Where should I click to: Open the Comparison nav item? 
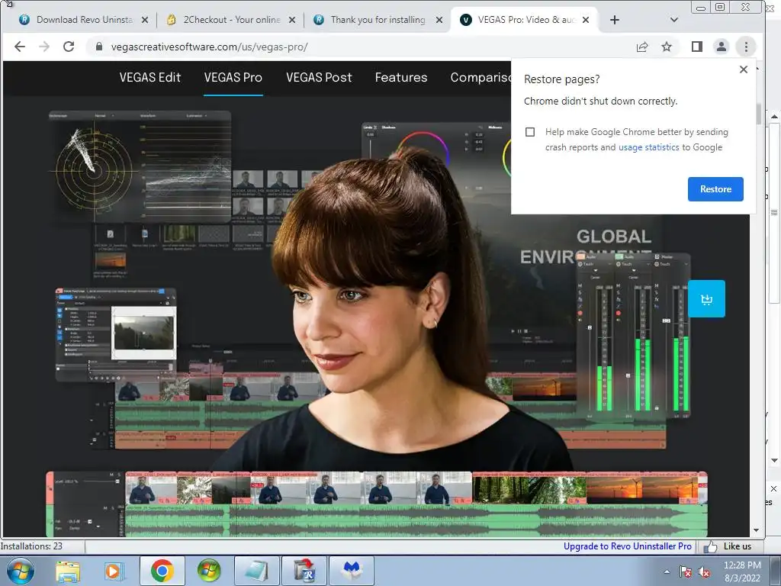[x=480, y=77]
